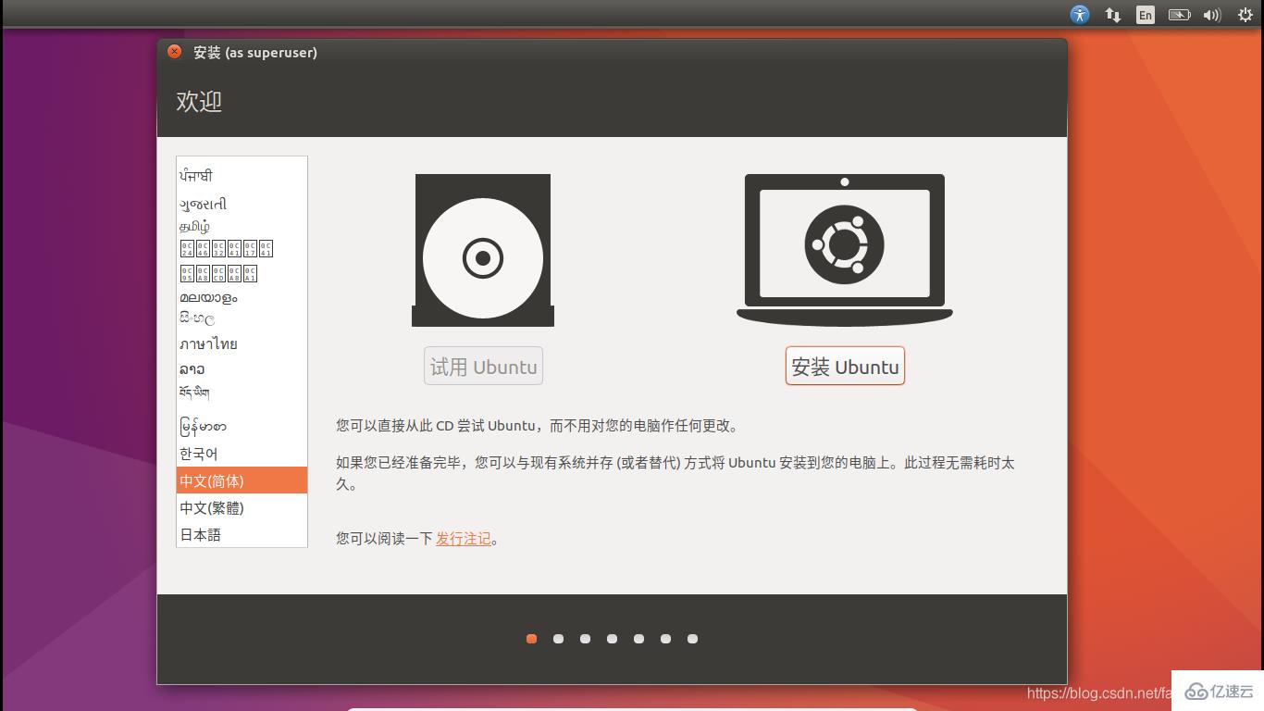Close the installer window
Screen dimensions: 1264x711
tap(175, 52)
